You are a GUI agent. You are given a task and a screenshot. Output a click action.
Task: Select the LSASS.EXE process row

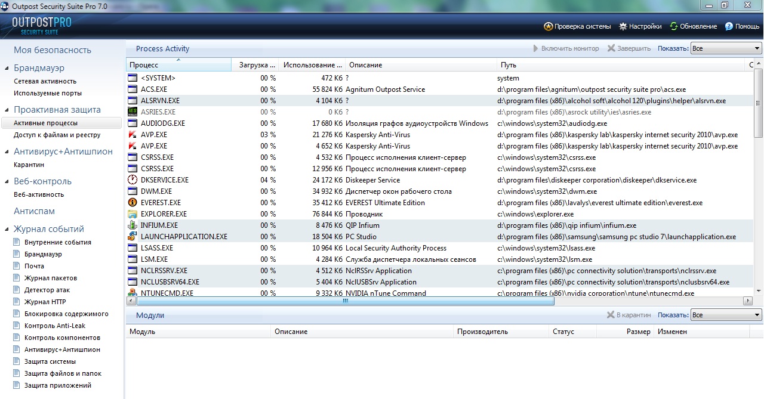440,248
